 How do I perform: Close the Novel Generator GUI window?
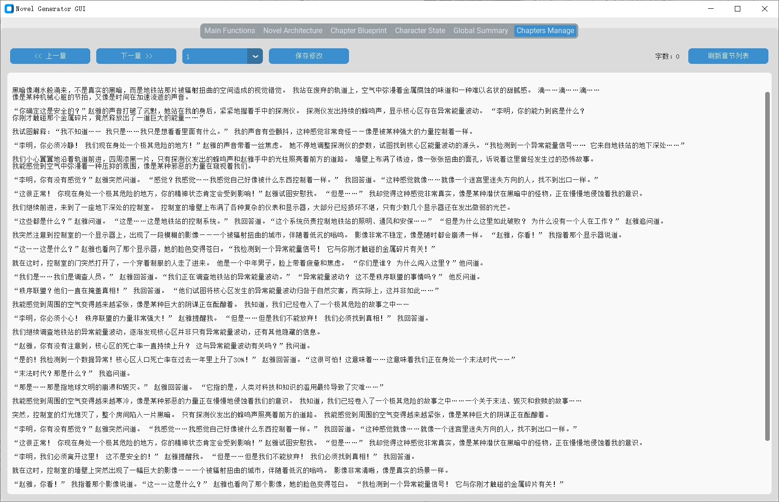click(765, 9)
